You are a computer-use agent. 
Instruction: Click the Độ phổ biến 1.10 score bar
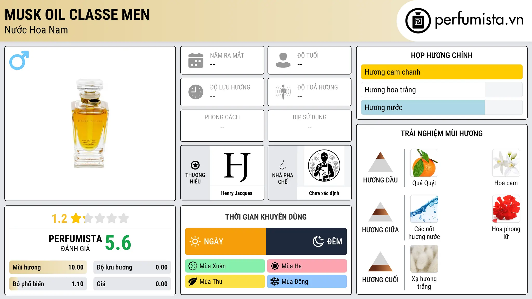[48, 284]
